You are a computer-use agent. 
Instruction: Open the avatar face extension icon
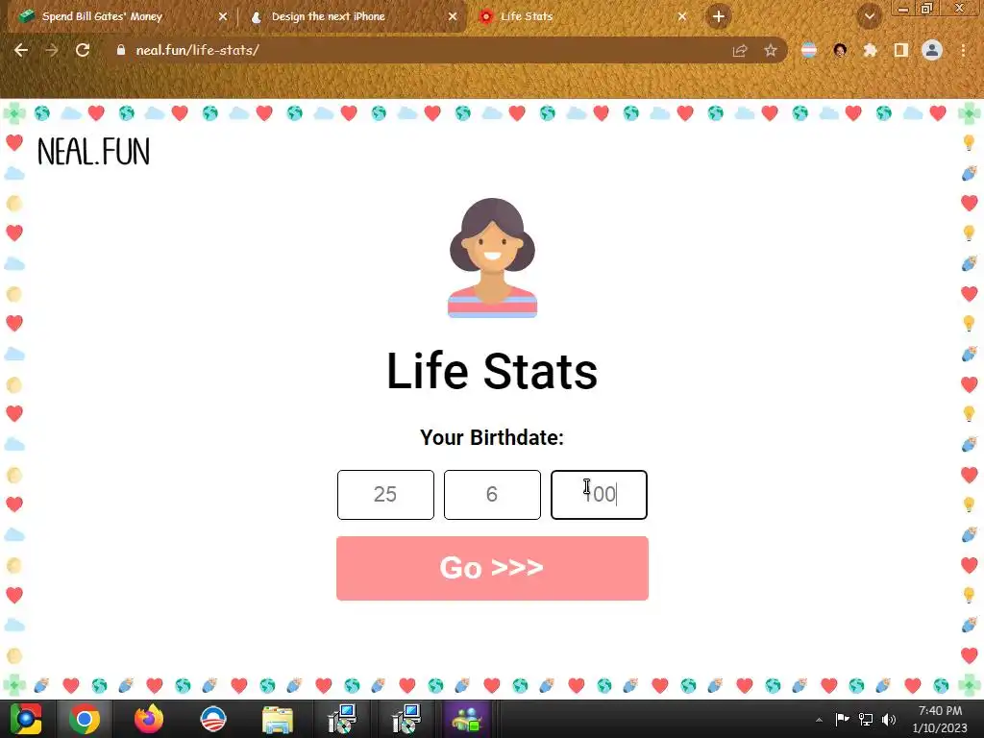click(840, 50)
